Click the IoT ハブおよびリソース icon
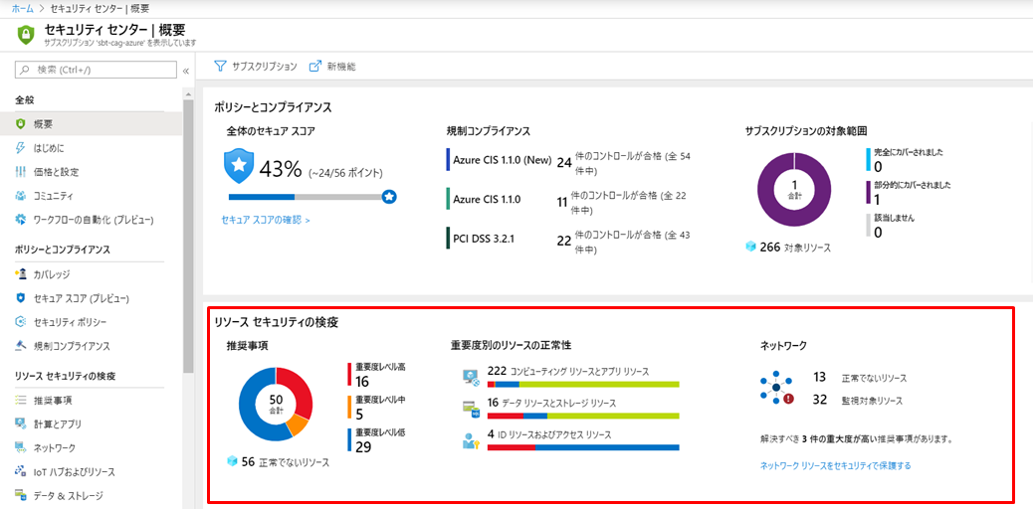This screenshot has height=509, width=1033. pyautogui.click(x=21, y=472)
